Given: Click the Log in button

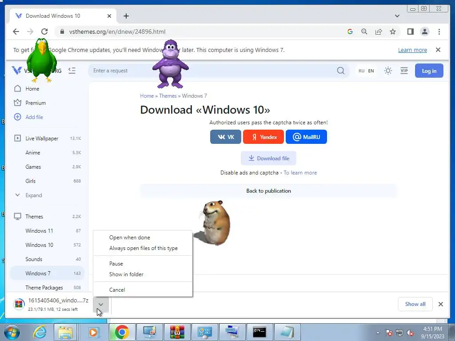Looking at the screenshot, I should click(x=429, y=71).
